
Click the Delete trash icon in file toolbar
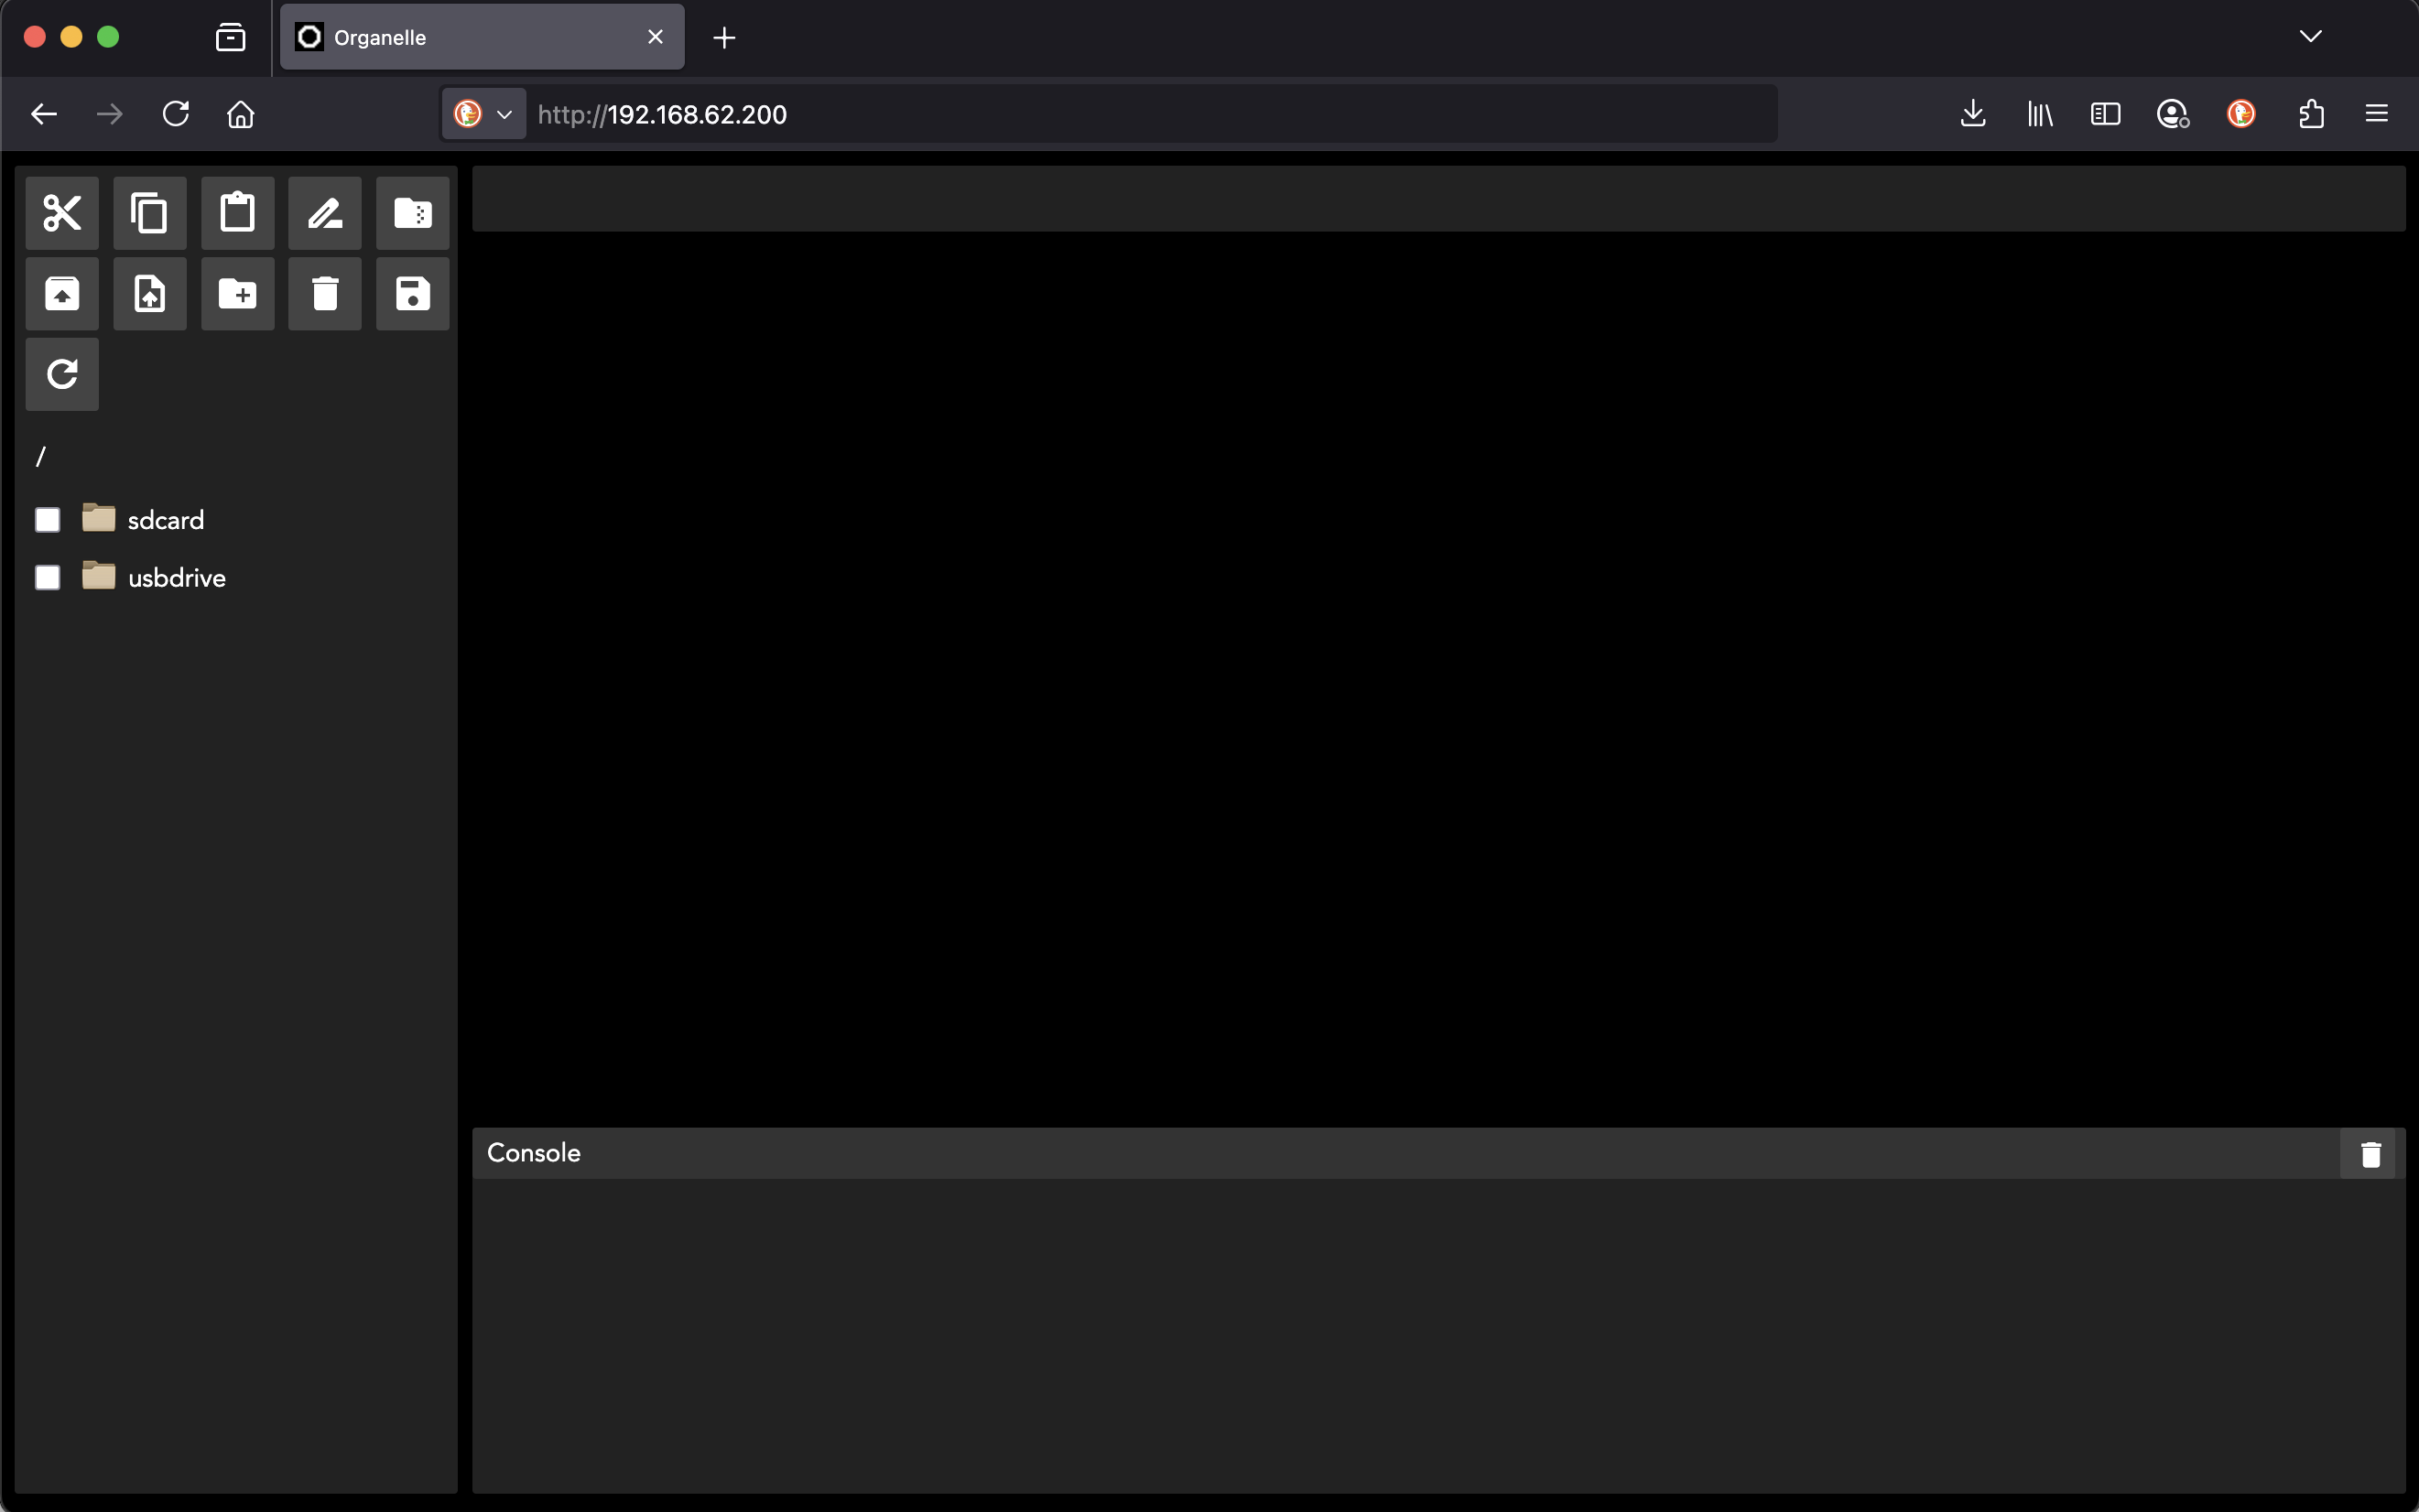[325, 294]
